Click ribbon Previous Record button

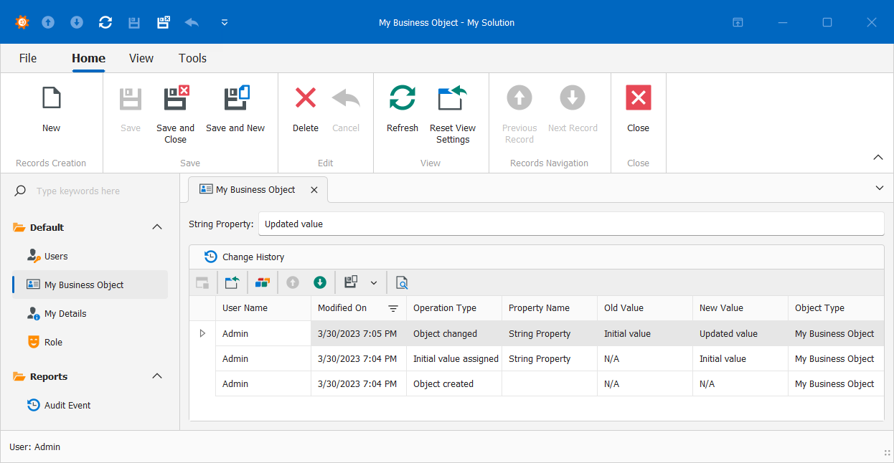pyautogui.click(x=519, y=115)
